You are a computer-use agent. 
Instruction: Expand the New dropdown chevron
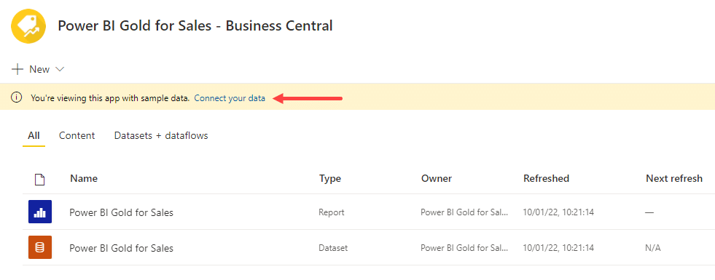pos(60,70)
